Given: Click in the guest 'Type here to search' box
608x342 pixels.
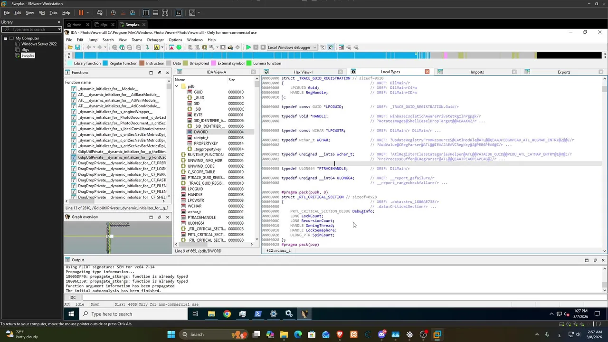Looking at the screenshot, I should 133,314.
